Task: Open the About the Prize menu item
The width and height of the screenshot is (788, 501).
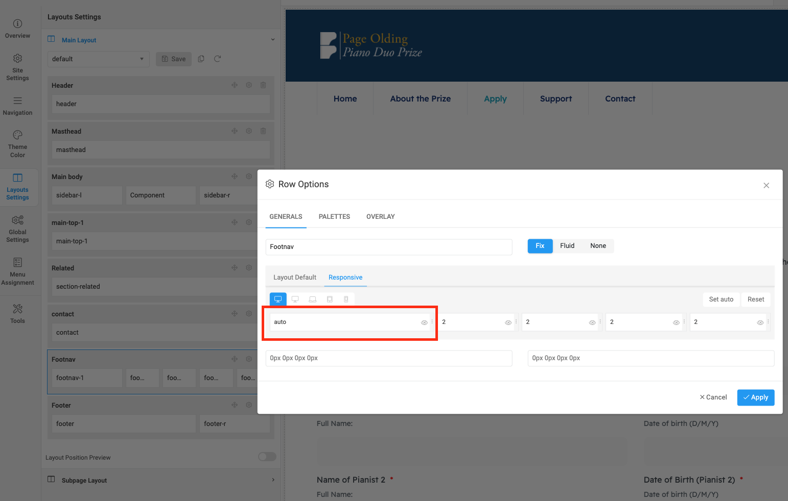Action: coord(421,99)
